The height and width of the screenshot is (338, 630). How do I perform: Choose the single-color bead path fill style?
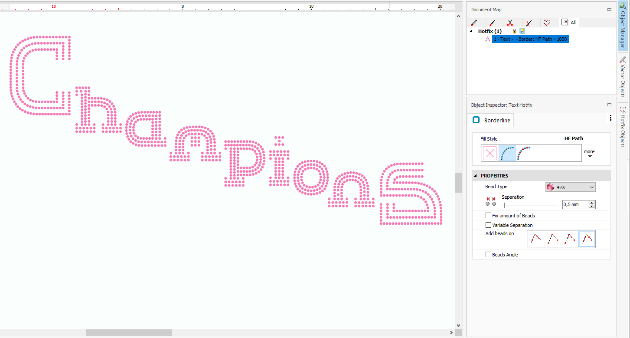(x=507, y=153)
